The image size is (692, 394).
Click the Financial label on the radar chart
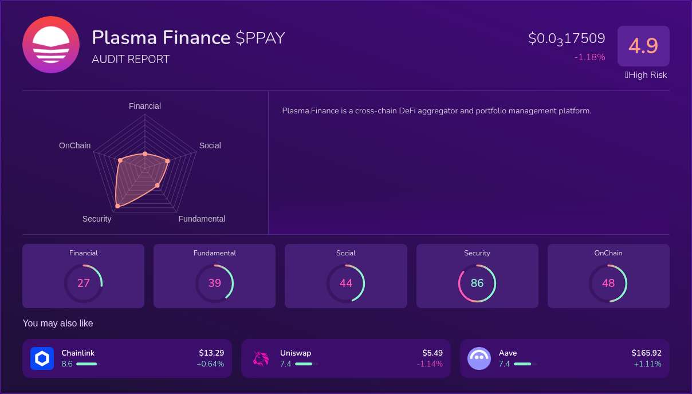(144, 106)
